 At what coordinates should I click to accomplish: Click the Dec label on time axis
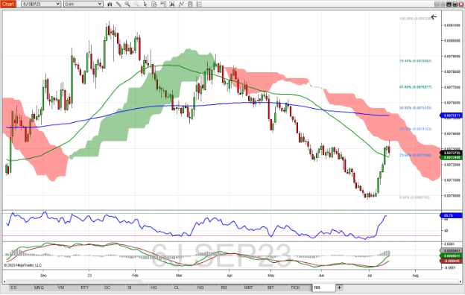point(43,276)
